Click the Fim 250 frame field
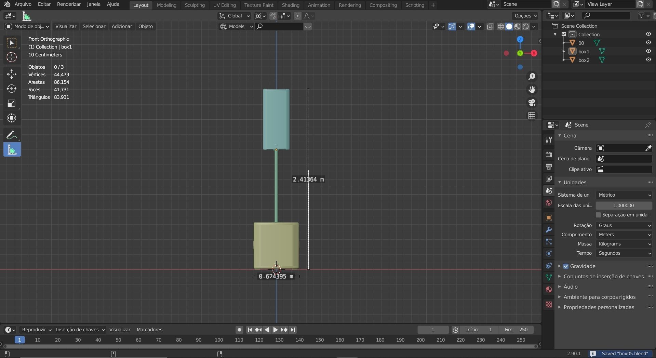The width and height of the screenshot is (656, 358). point(516,330)
